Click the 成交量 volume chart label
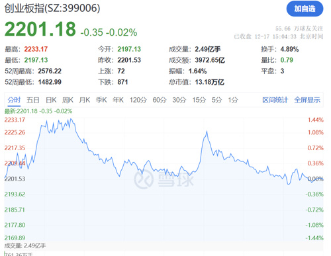 tap(25, 245)
